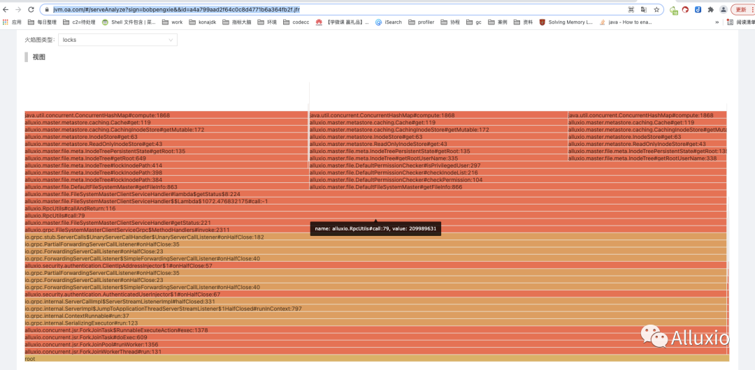Screen dimensions: 755x370
Task: Click AuthenticatedUserInjector$1#onHalfClose:67 frame
Action: pos(377,295)
